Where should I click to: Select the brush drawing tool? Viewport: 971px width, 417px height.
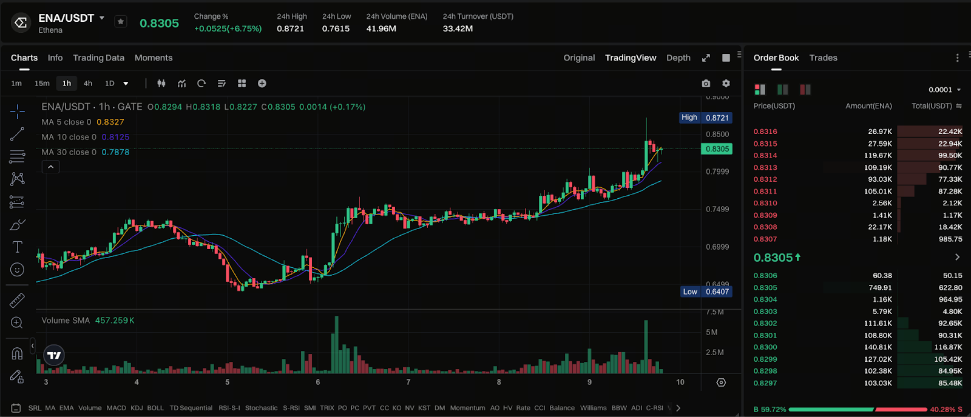click(x=17, y=225)
